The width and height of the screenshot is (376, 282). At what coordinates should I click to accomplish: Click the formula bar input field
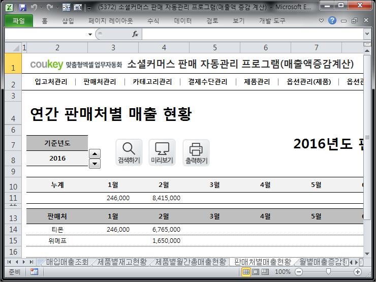click(x=253, y=34)
